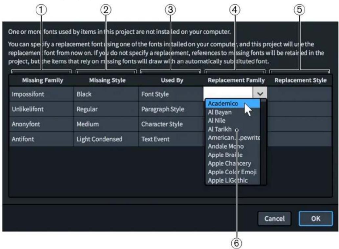Click Replacement Style cell for Antifont
The image size is (339, 249).
(300, 139)
